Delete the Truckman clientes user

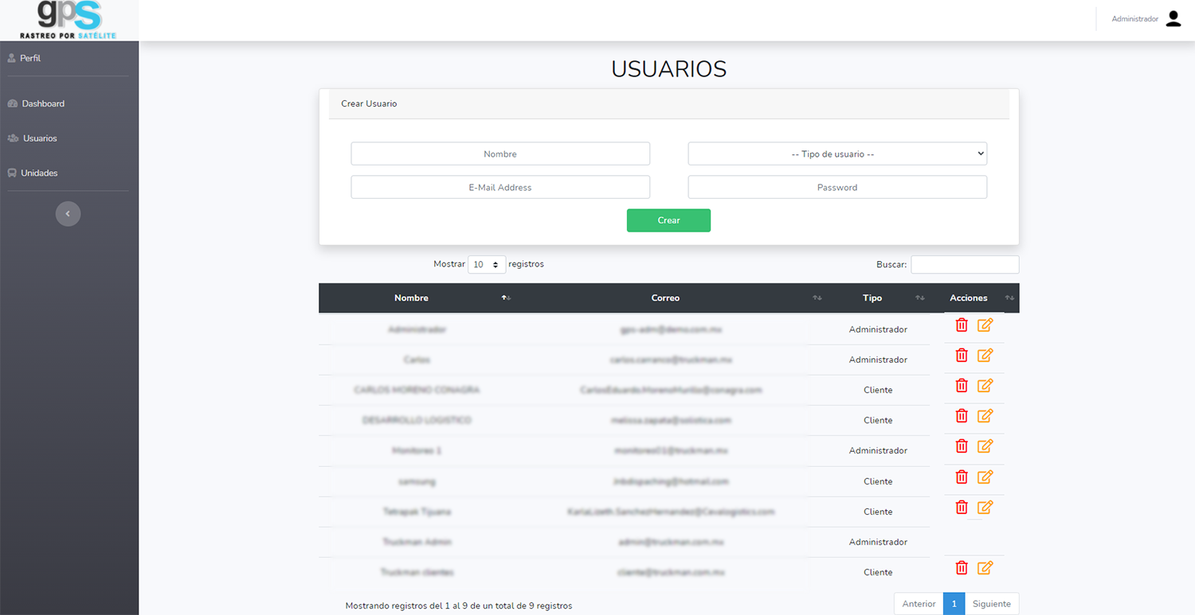coord(962,567)
